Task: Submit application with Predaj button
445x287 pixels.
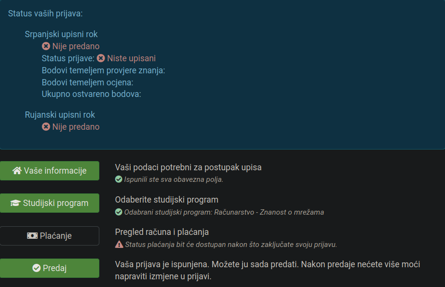Action: [50, 268]
